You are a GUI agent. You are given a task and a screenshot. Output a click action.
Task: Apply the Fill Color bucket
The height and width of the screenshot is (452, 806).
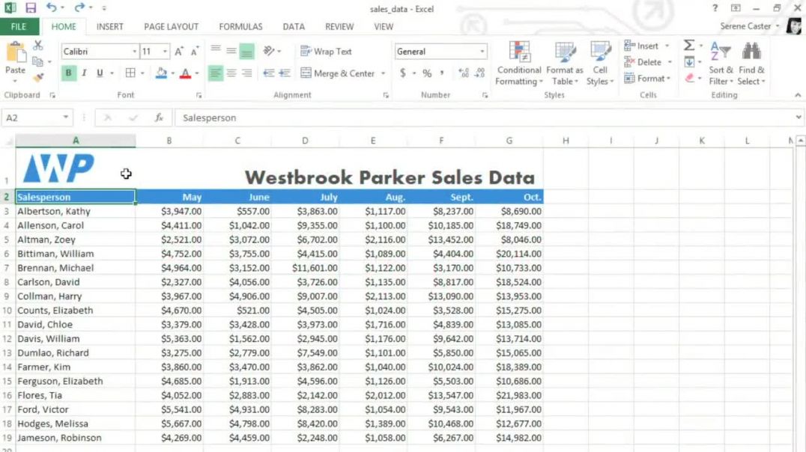161,73
